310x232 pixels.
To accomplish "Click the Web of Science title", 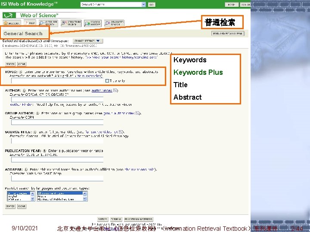I will click(x=39, y=15).
